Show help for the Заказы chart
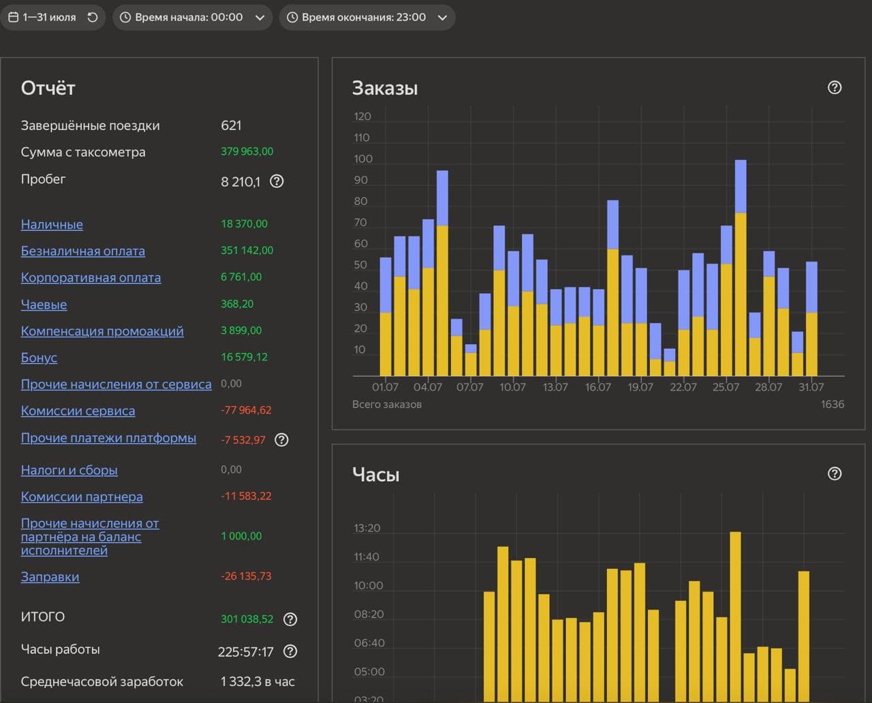 pyautogui.click(x=835, y=87)
